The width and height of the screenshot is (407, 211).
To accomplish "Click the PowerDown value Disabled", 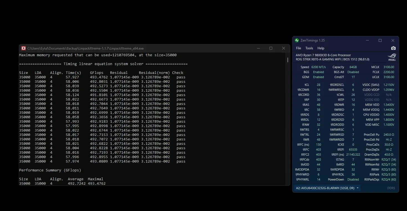I will 353,179.
